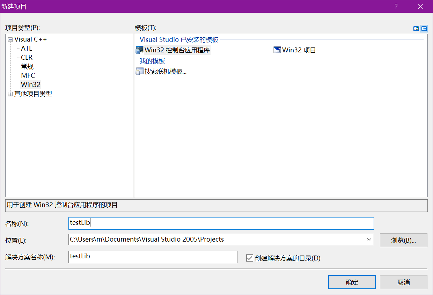433x295 pixels.
Task: Switch templates to small icons view
Action: click(x=424, y=29)
